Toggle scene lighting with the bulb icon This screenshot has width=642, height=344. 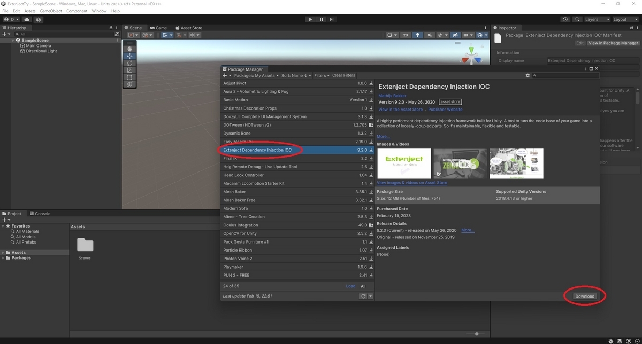point(417,35)
